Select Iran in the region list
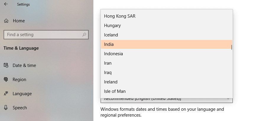Viewport: 258px width, 121px height. [x=166, y=63]
